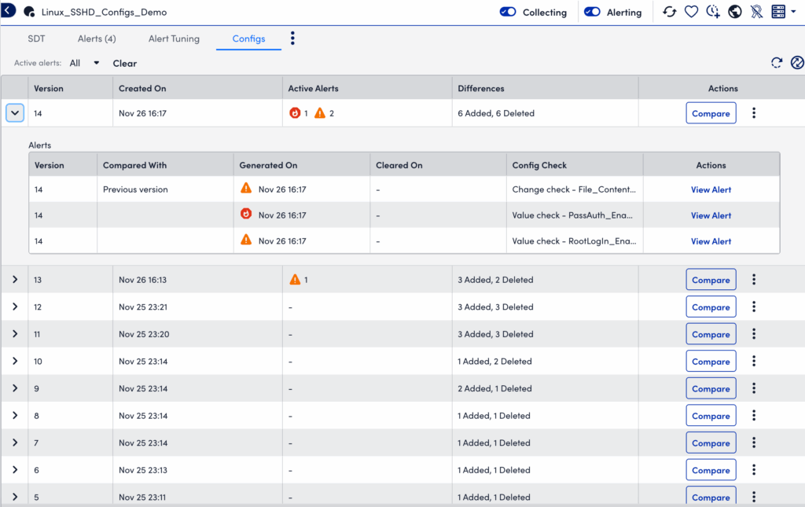
Task: Click Compare for version 12
Action: (711, 307)
